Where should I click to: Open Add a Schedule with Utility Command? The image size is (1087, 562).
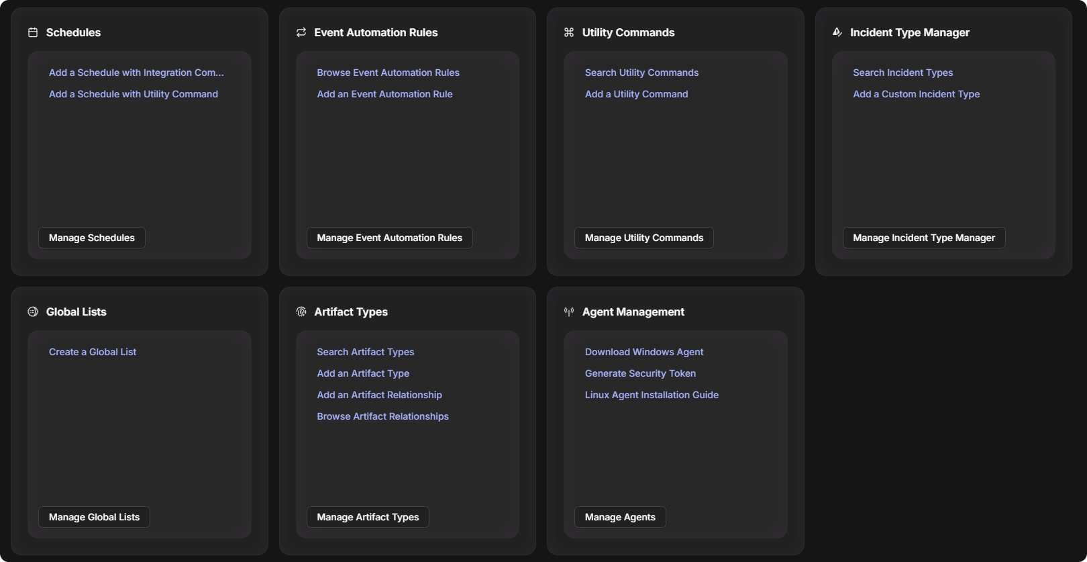coord(134,94)
